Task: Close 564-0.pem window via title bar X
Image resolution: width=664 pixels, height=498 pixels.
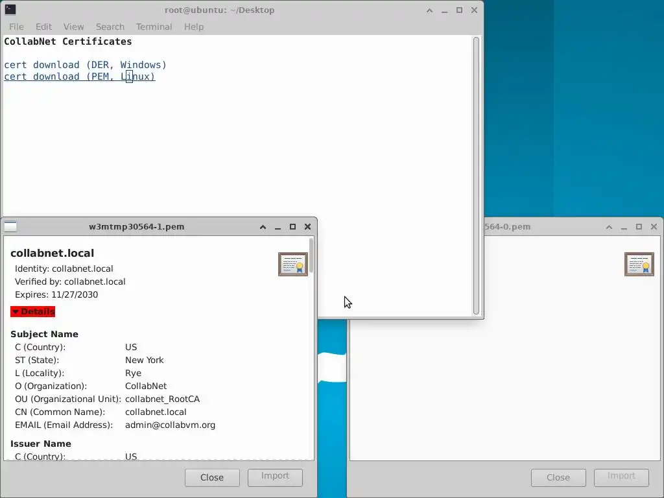Action: pos(654,227)
